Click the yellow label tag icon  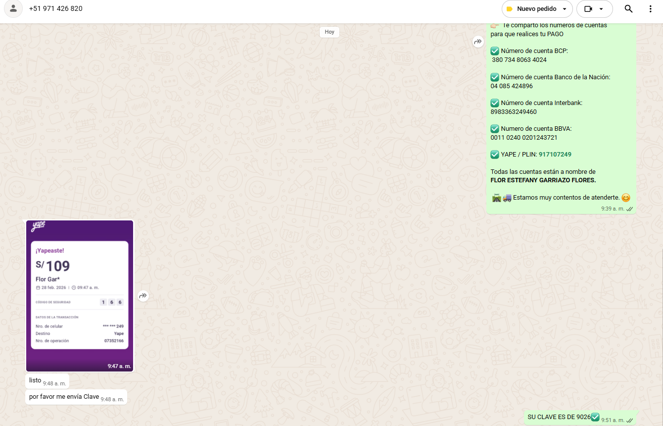tap(509, 9)
